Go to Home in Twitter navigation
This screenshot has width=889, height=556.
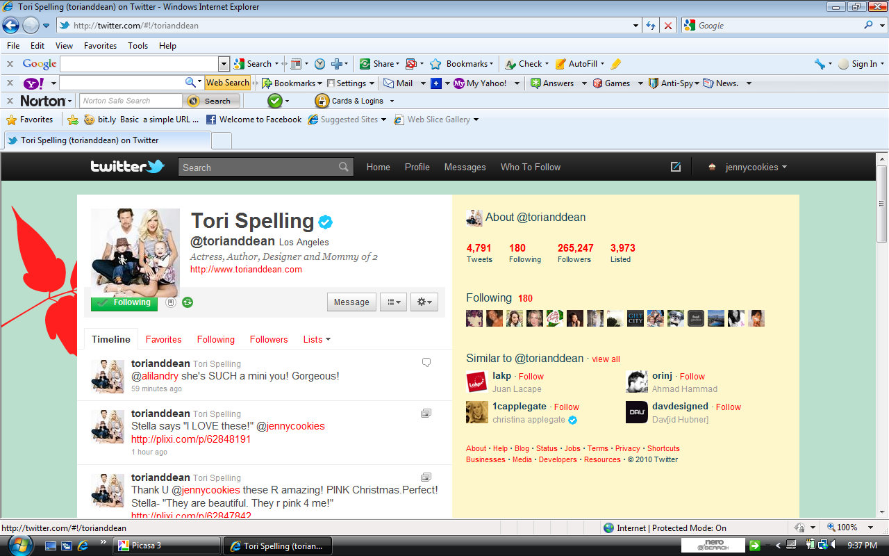379,167
